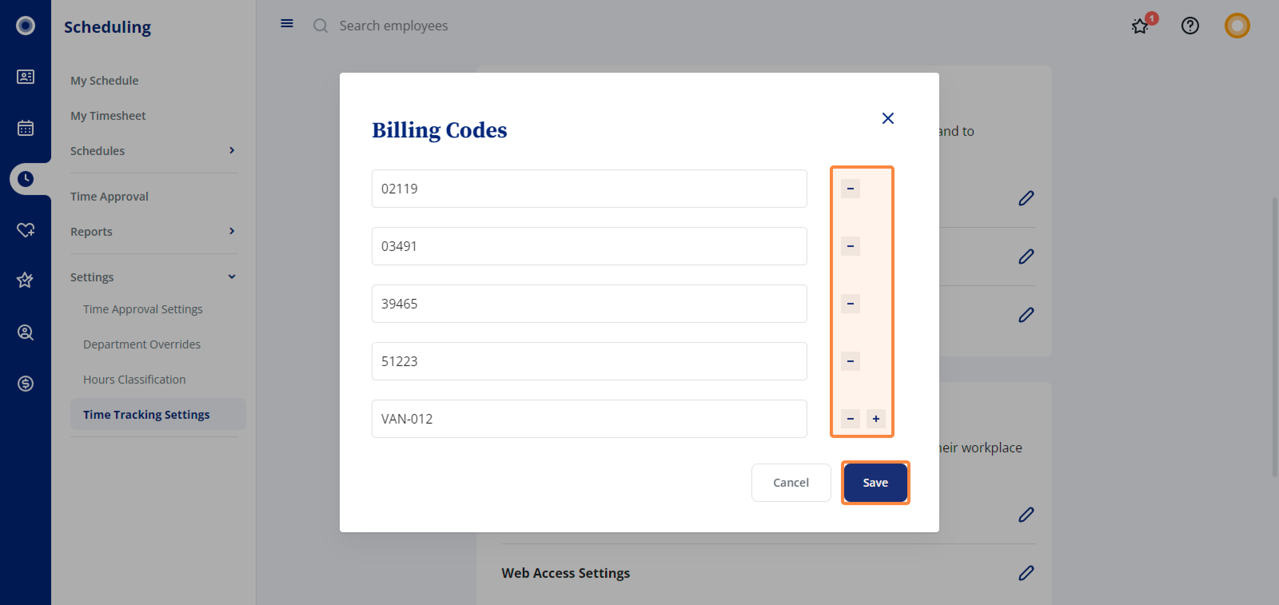Add a new billing code row
Screen dimensions: 1279x605
coord(876,419)
